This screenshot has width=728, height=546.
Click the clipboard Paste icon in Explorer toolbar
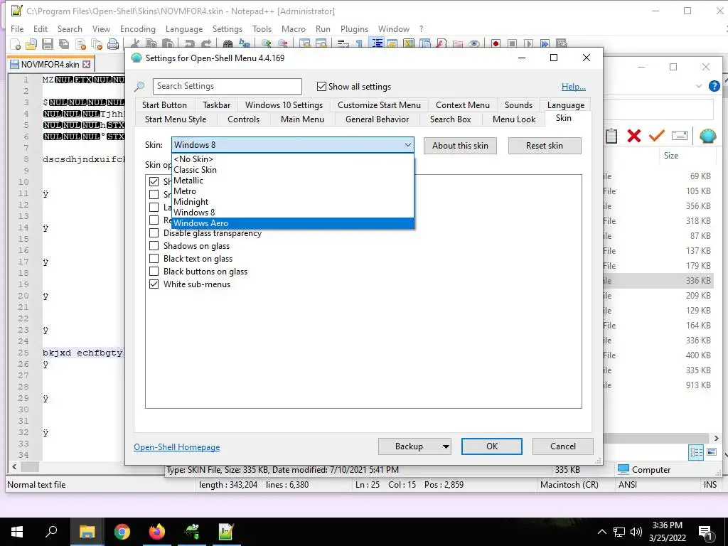pyautogui.click(x=611, y=136)
